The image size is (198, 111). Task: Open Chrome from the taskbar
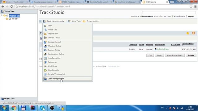[x=14, y=108]
